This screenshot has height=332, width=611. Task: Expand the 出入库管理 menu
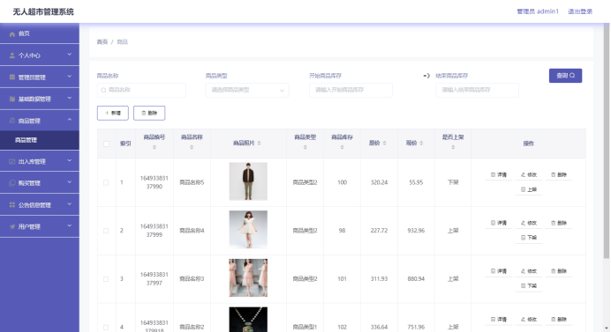tap(40, 161)
